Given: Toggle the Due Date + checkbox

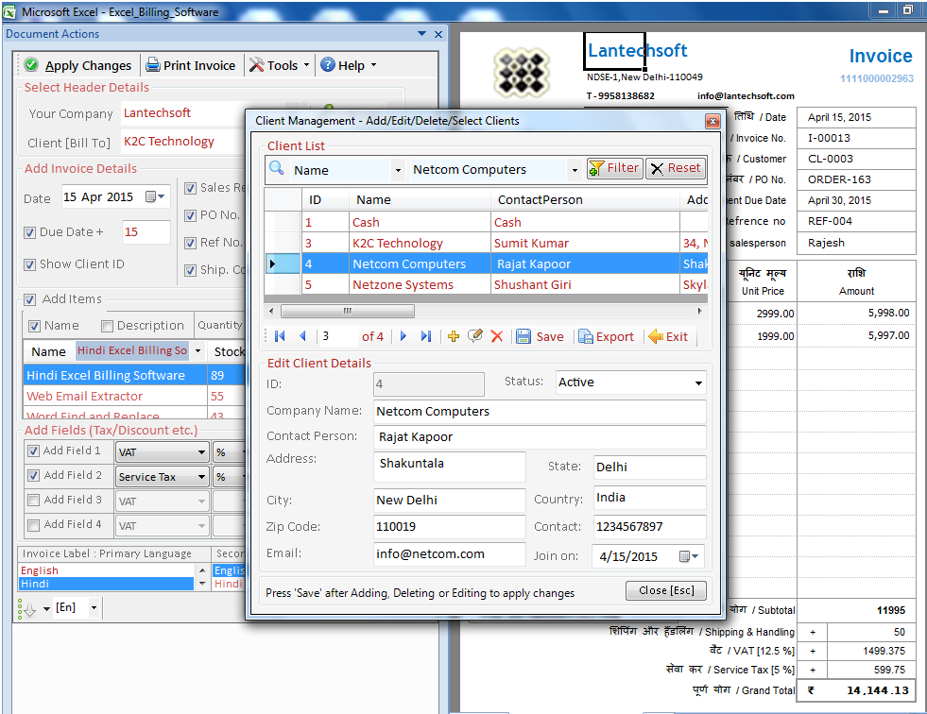Looking at the screenshot, I should tap(29, 232).
